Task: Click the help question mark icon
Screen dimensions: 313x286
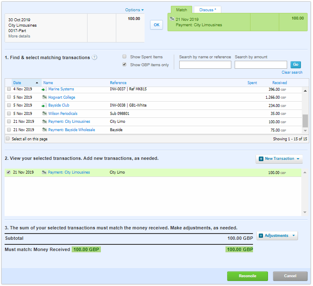Action: click(x=95, y=57)
